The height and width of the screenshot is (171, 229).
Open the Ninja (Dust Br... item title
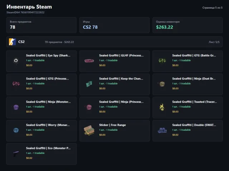click(x=194, y=79)
